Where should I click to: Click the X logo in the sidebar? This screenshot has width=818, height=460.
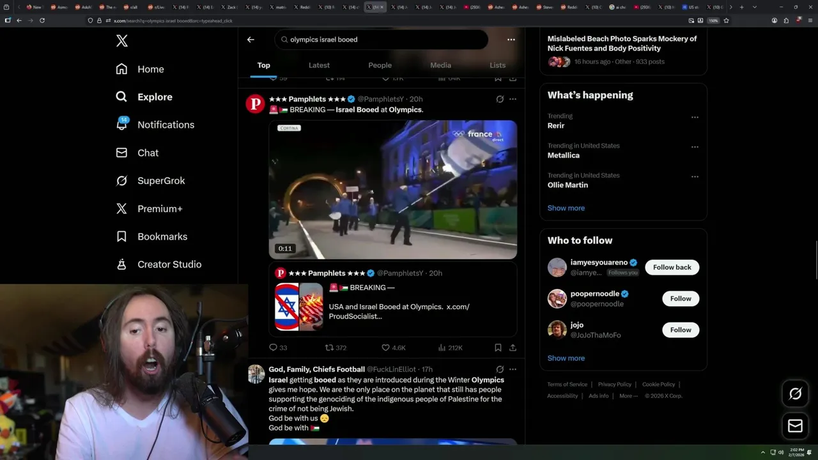(x=122, y=41)
